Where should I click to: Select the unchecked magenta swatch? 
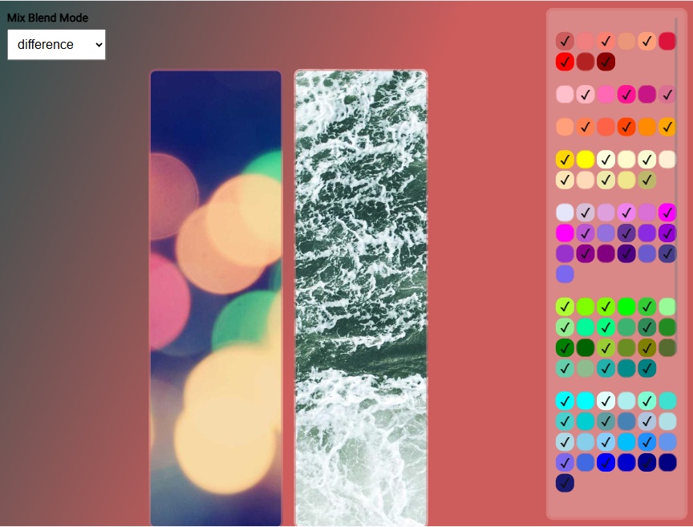pos(565,233)
